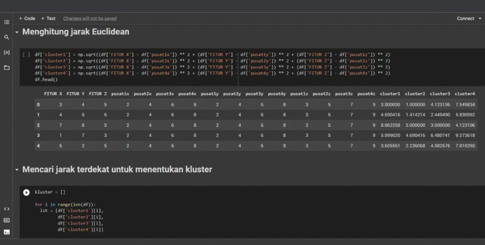The width and height of the screenshot is (485, 245).
Task: Collapse the Menghitung jarak Euclidean section
Action: pos(17,33)
